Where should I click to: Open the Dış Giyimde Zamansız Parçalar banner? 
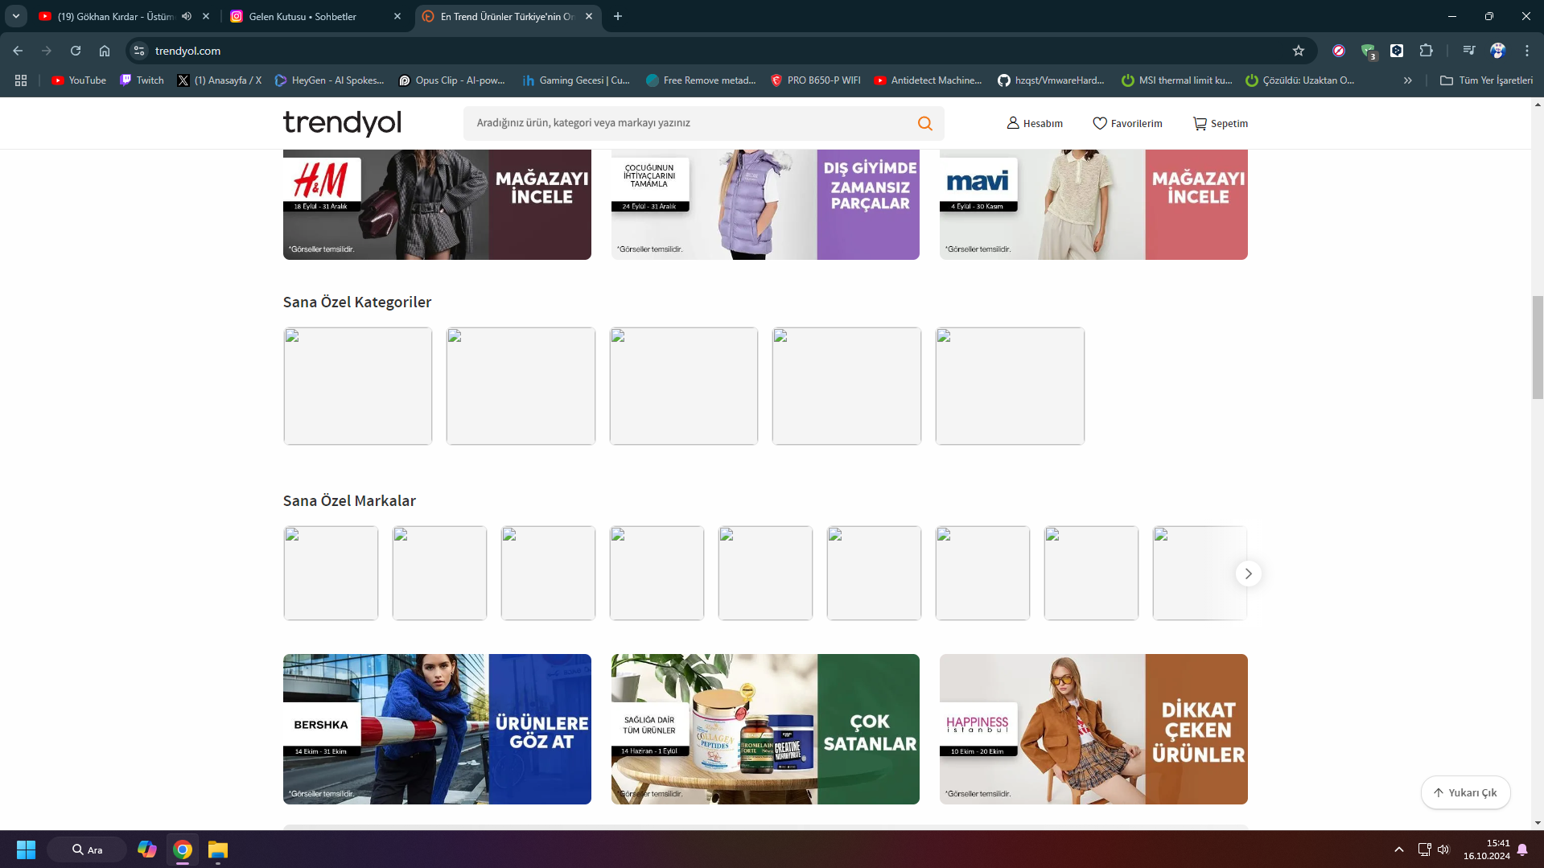(x=765, y=204)
